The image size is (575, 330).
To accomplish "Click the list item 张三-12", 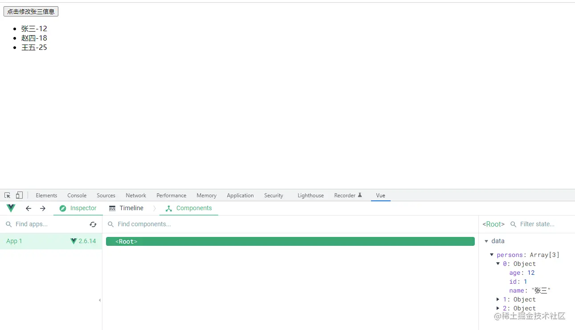I will tap(34, 29).
